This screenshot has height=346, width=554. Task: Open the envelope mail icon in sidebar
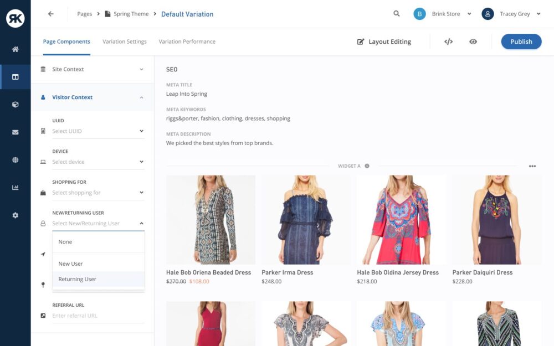pyautogui.click(x=15, y=132)
